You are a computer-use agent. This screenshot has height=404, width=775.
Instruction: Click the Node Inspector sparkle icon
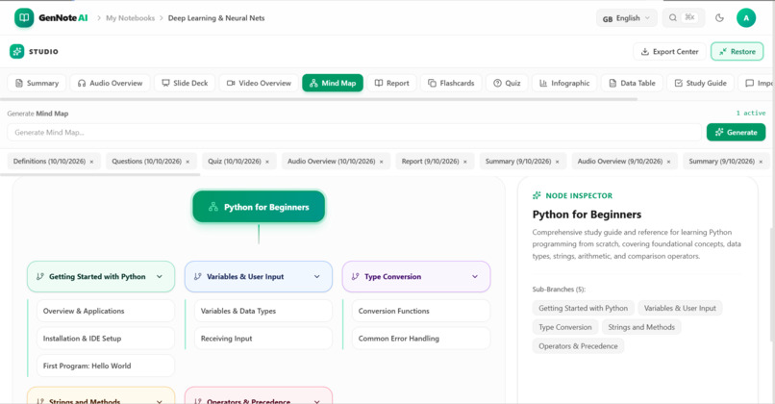[x=537, y=196]
